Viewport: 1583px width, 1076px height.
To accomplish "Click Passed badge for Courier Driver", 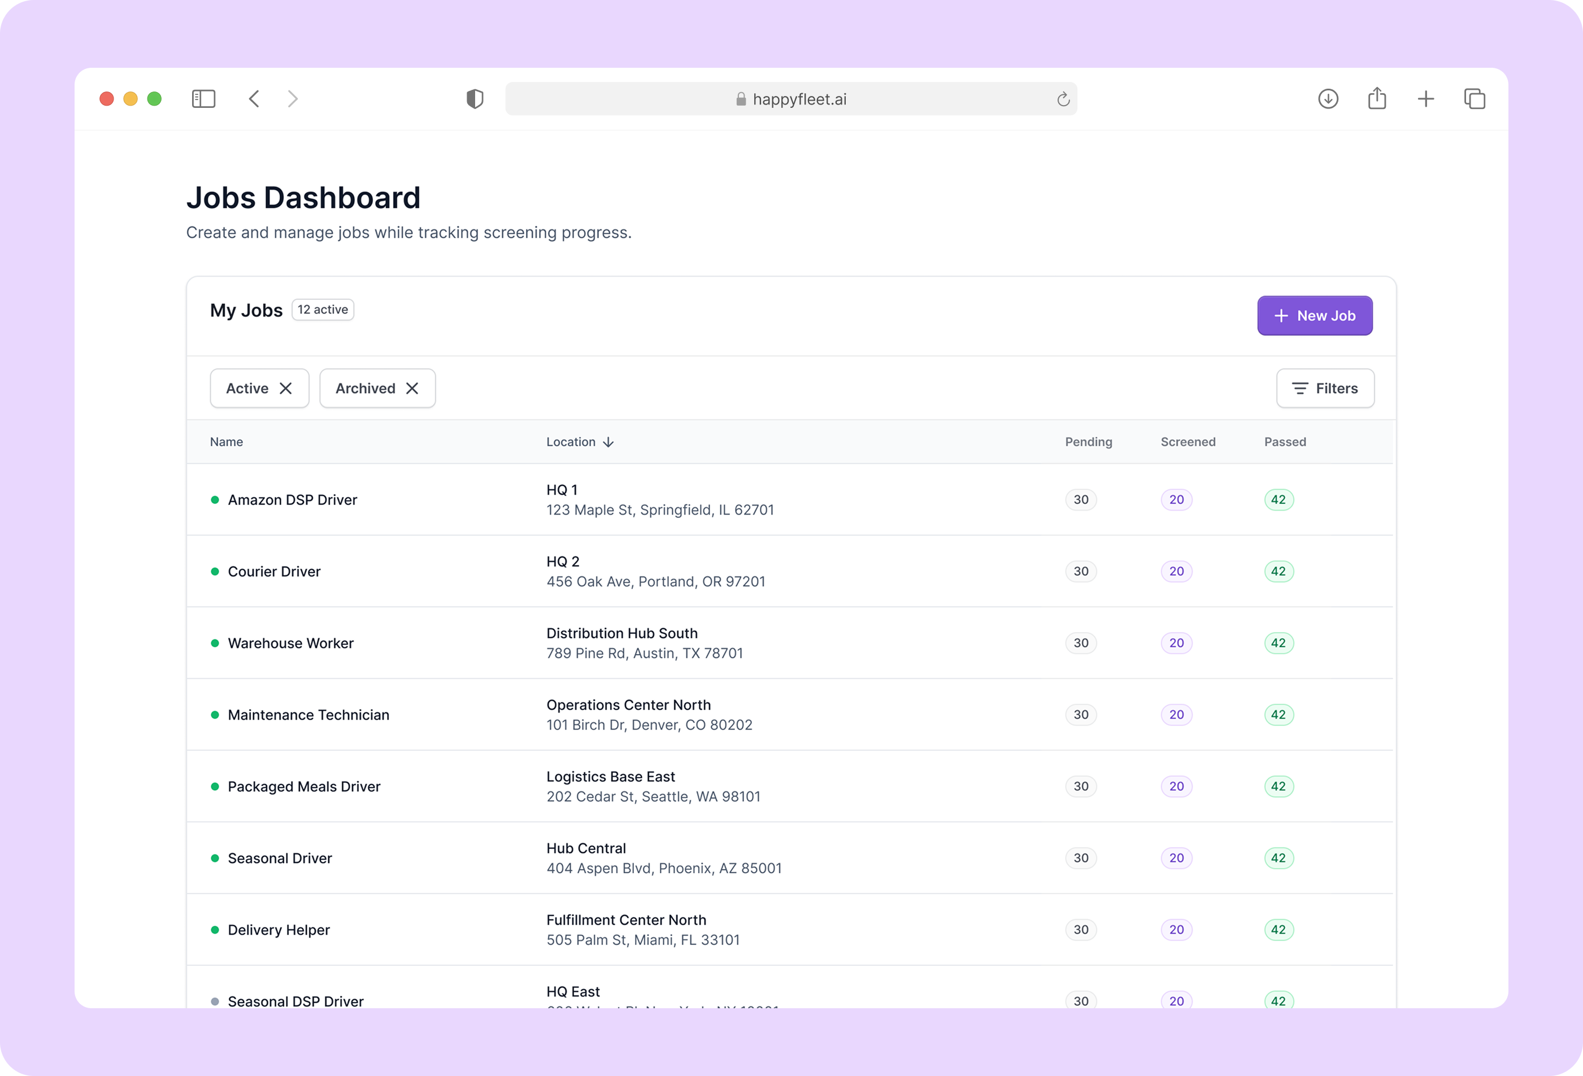I will [1278, 572].
